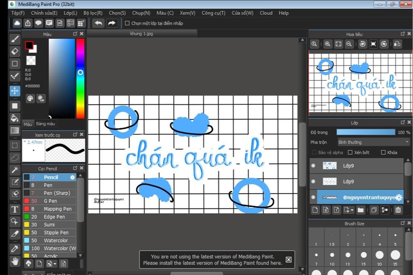Select the Select Pen tool
This screenshot has width=413, height=275.
15,182
